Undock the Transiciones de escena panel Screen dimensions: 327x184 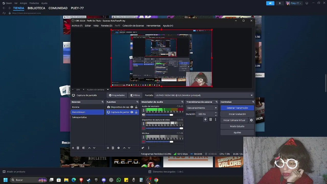(216, 102)
